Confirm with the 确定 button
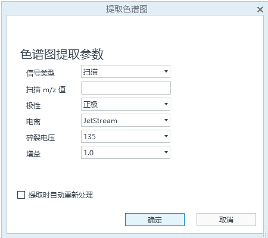Viewport: 268px width, 238px height. pyautogui.click(x=155, y=220)
